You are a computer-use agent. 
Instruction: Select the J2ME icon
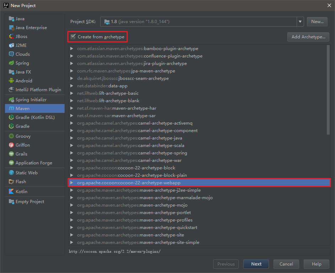click(x=11, y=45)
